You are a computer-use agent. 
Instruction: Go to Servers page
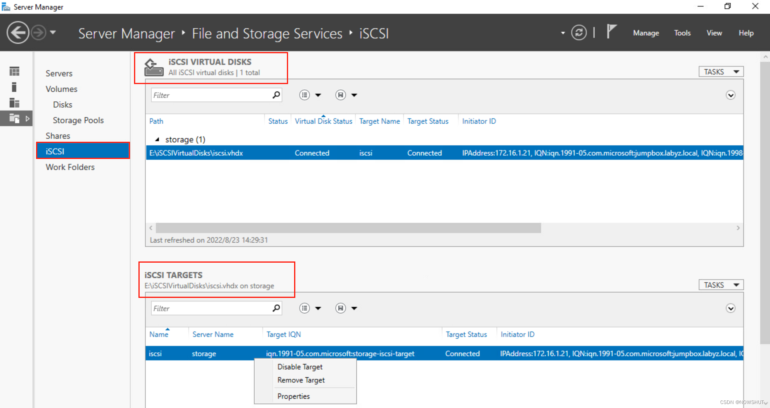(59, 73)
